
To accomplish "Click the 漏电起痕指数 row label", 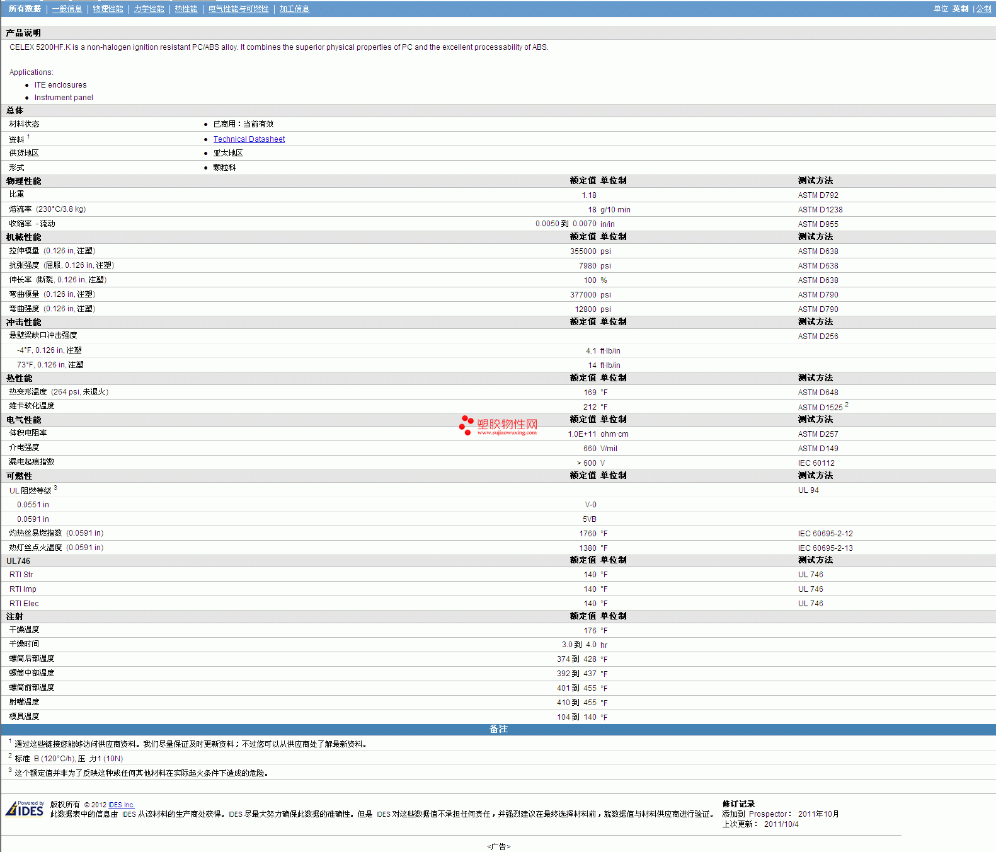I will [31, 462].
